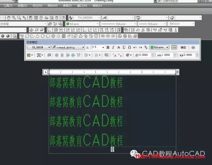Toggle Underline formatting
This screenshot has height=165, width=212.
[x=124, y=47]
